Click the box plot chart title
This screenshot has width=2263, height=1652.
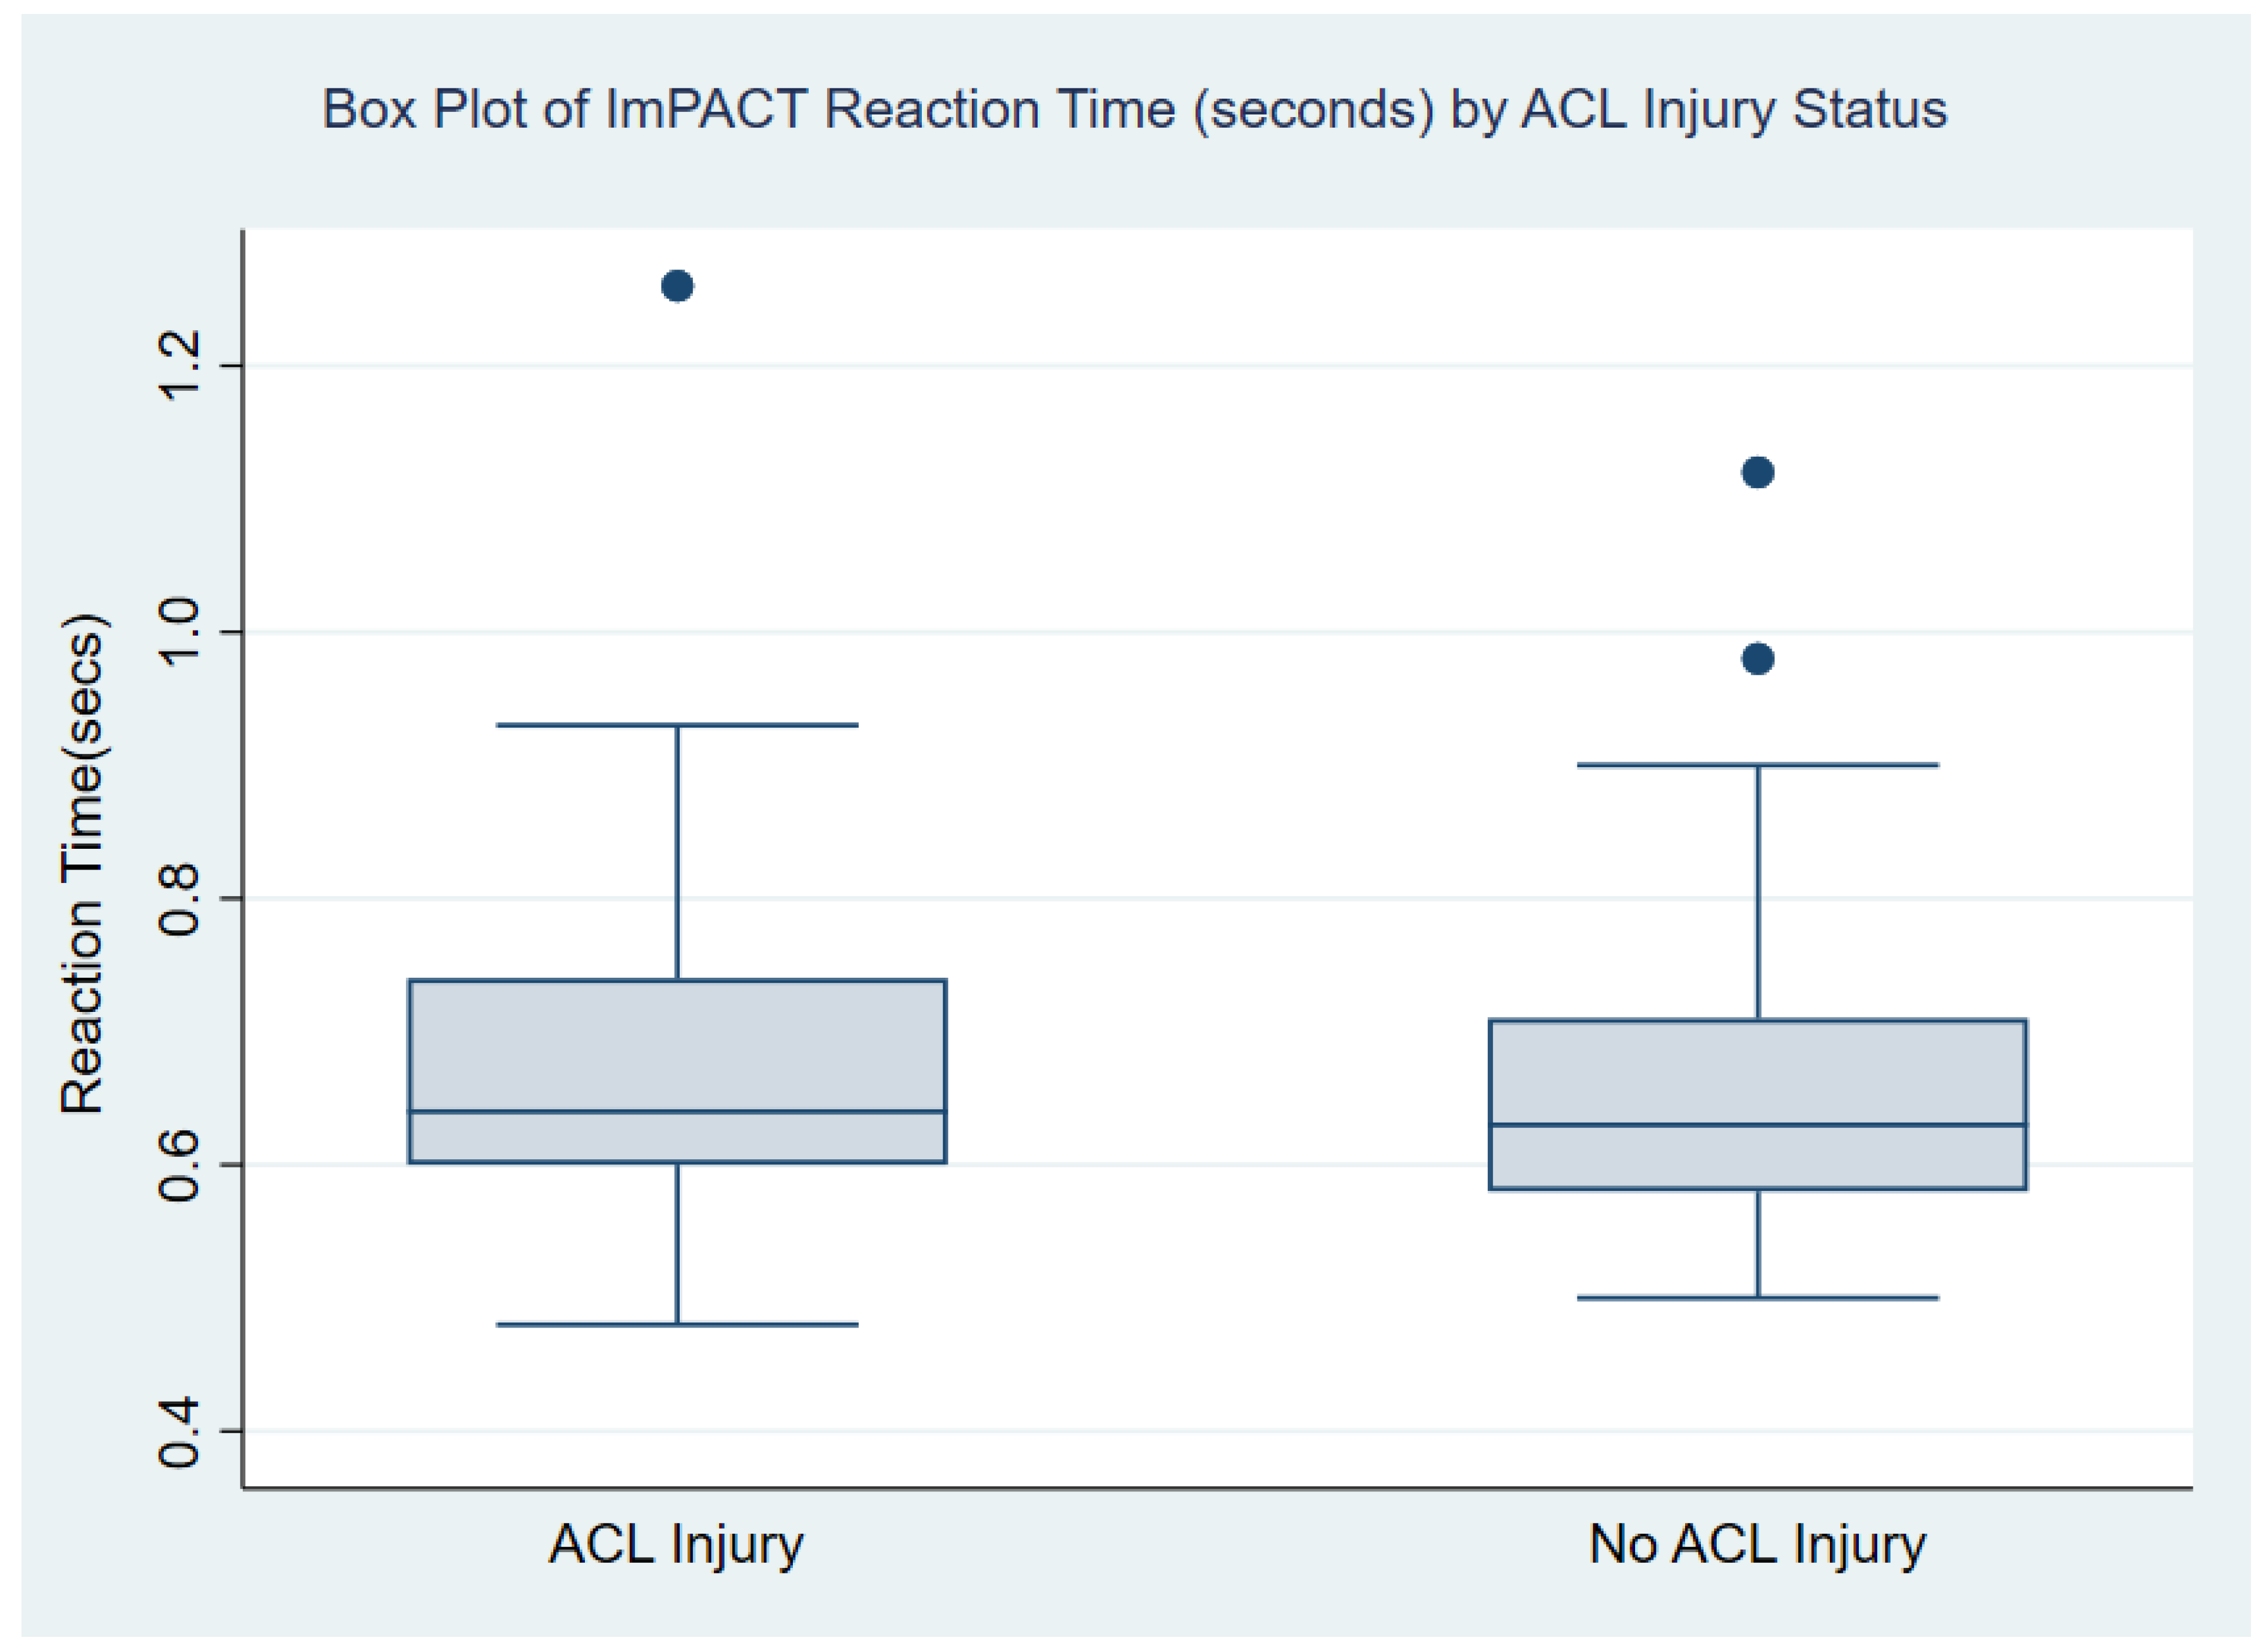[x=1134, y=109]
